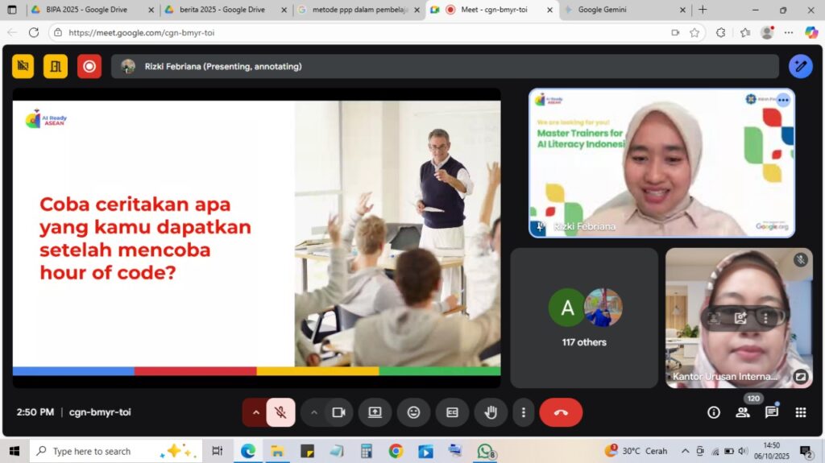This screenshot has height=463, width=825.
Task: Click the Present screen icon
Action: (x=375, y=412)
